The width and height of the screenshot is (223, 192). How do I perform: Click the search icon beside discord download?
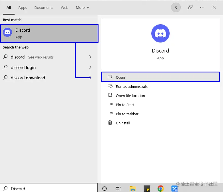pos(5,78)
